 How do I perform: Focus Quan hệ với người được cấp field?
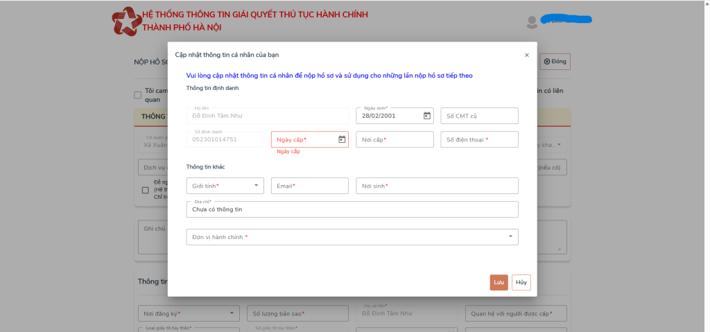516,313
